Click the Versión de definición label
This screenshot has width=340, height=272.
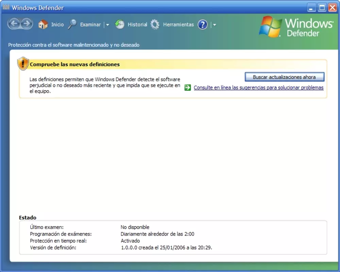(x=53, y=248)
